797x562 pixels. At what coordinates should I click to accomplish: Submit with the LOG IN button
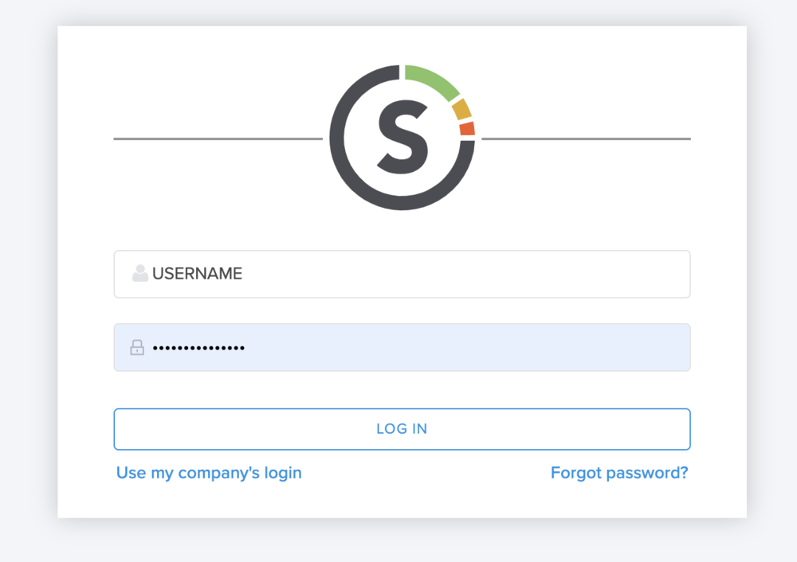click(402, 429)
